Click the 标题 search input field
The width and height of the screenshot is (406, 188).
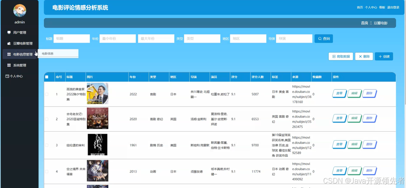click(x=72, y=38)
